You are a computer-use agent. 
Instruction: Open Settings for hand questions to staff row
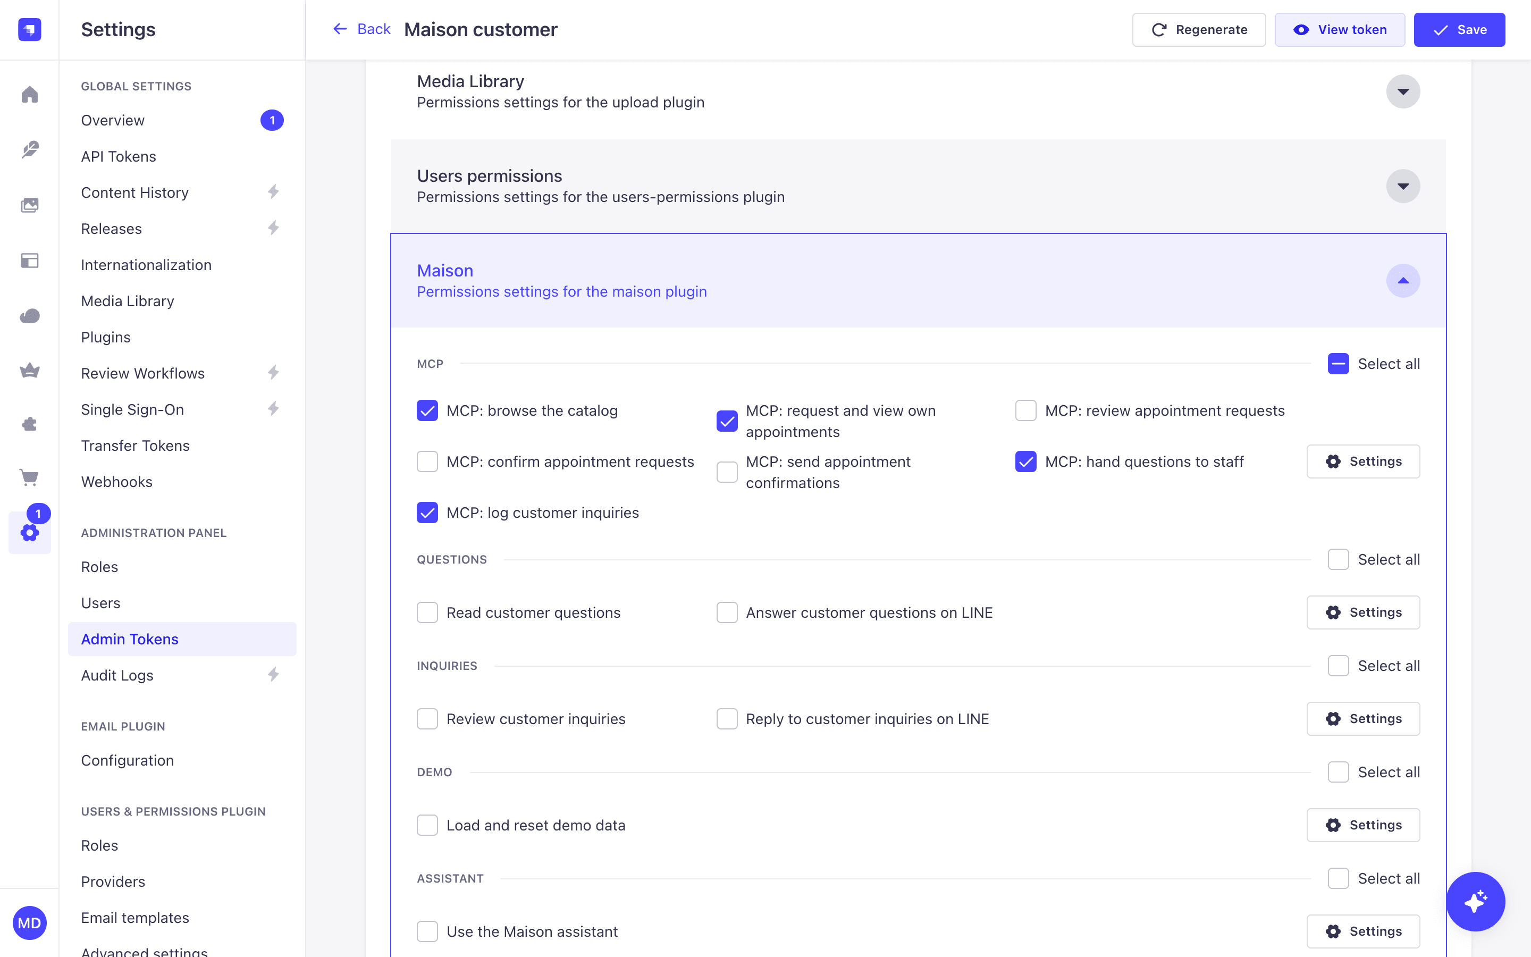1364,461
